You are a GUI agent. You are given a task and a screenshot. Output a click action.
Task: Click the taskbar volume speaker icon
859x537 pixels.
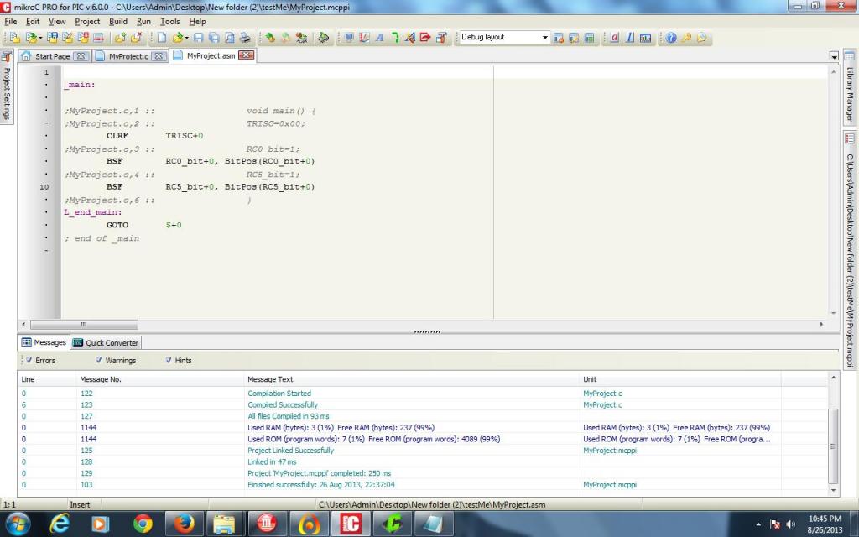click(790, 524)
